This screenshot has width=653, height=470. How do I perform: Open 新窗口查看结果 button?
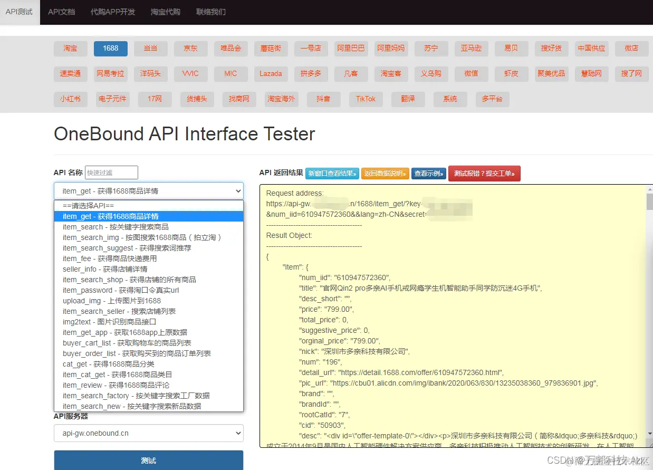pos(332,173)
